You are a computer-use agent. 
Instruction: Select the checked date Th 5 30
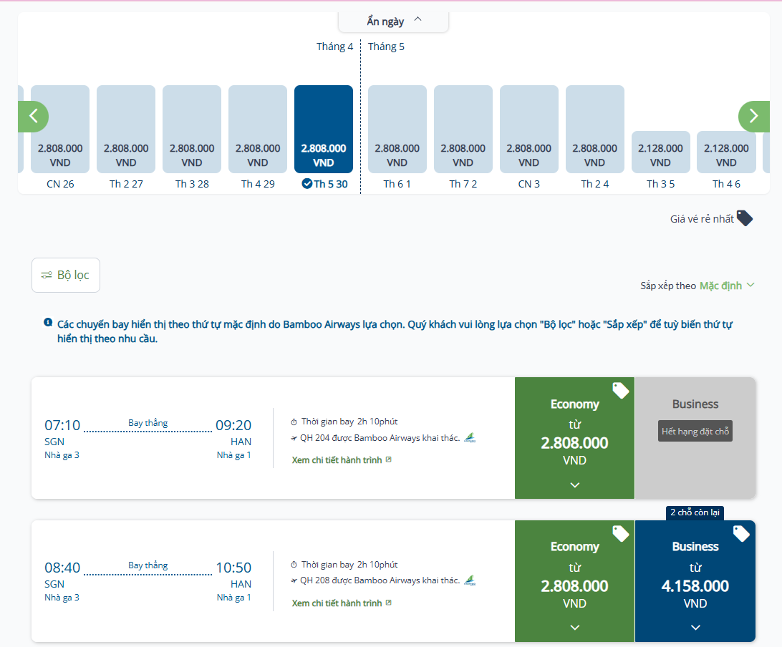coord(324,130)
